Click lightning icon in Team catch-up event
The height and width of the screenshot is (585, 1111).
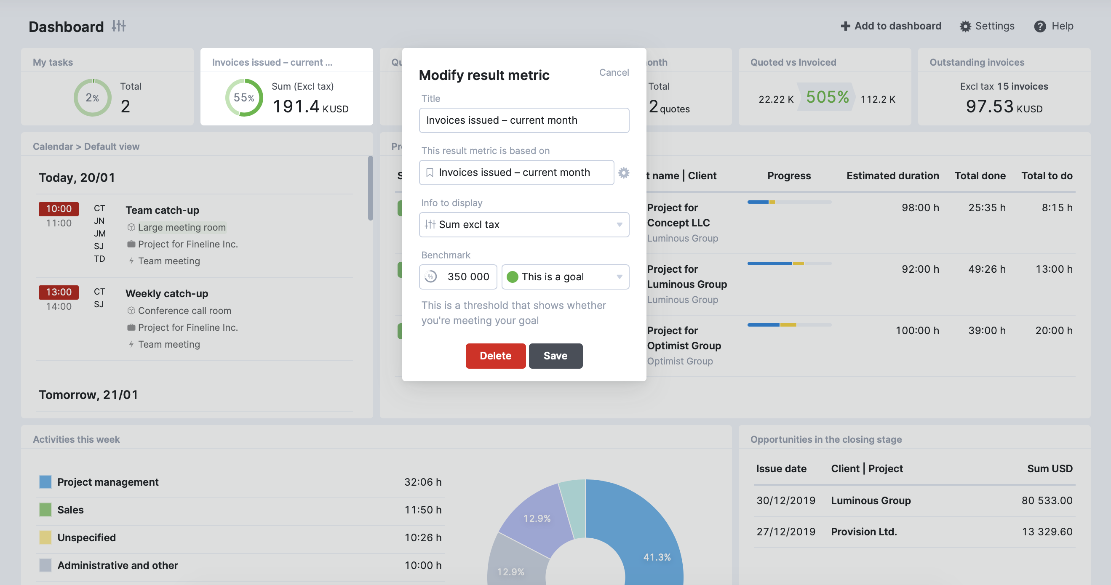(x=131, y=261)
